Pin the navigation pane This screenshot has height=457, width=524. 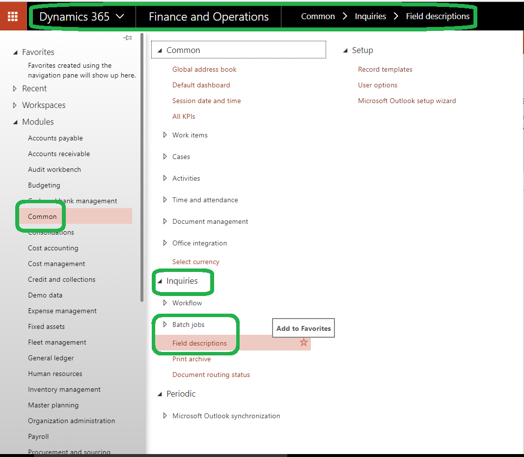[x=127, y=38]
